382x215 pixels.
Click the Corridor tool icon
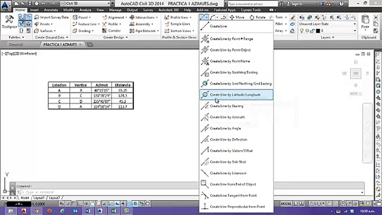coord(104,31)
